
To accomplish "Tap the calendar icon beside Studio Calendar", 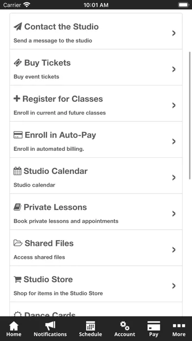I will 18,171.
